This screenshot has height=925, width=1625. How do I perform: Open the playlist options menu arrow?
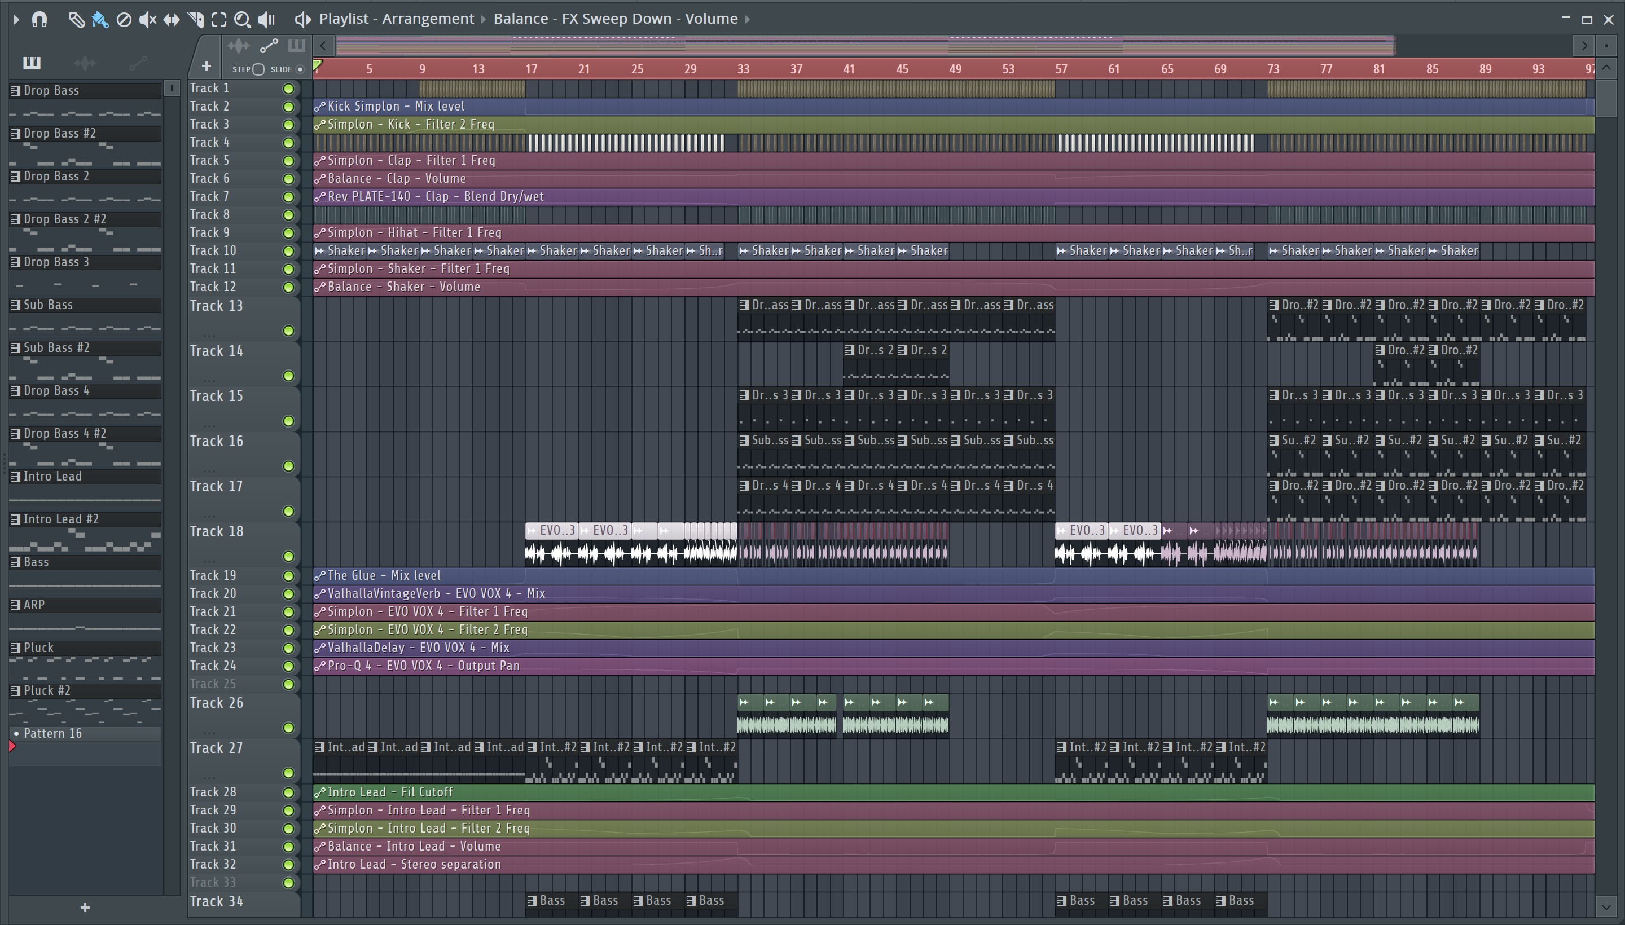click(x=16, y=20)
